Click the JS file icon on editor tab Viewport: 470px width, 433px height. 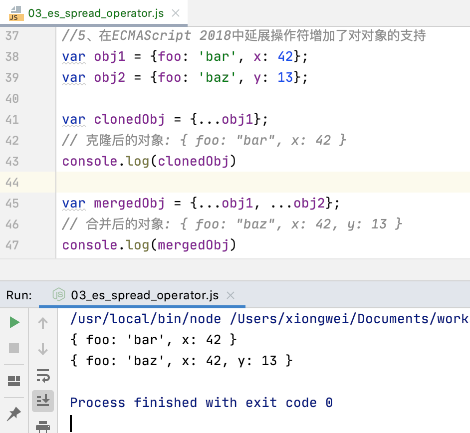click(16, 13)
